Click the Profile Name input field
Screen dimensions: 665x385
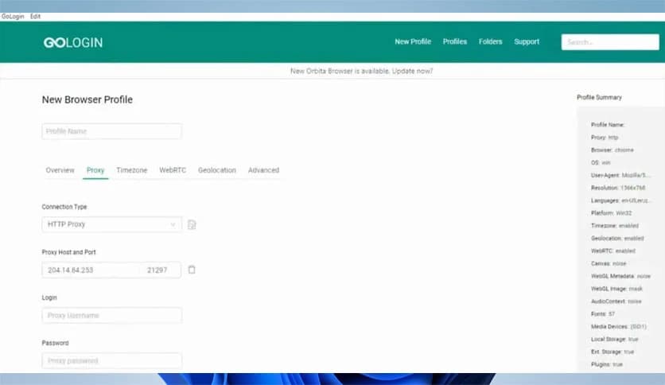[112, 131]
